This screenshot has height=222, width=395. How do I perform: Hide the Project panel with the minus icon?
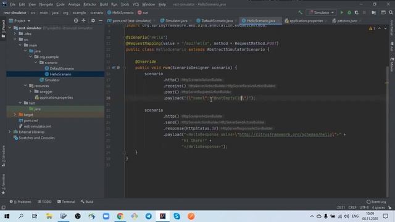(101, 20)
